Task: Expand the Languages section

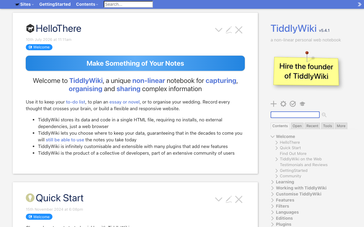Action: point(273,212)
